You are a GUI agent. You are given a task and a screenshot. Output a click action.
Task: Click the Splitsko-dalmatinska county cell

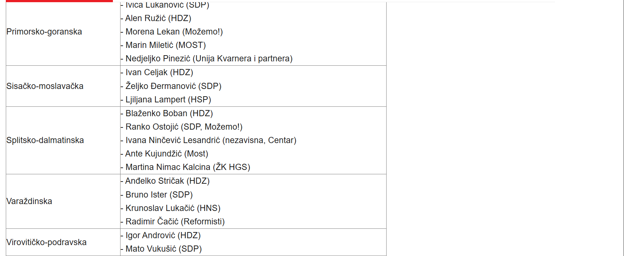45,140
